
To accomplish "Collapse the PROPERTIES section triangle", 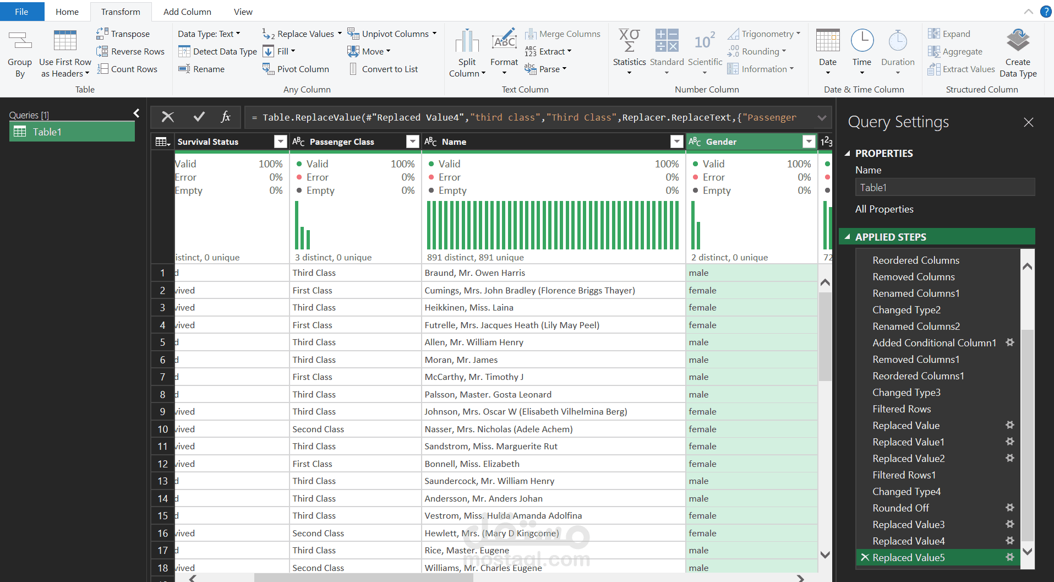I will point(848,154).
